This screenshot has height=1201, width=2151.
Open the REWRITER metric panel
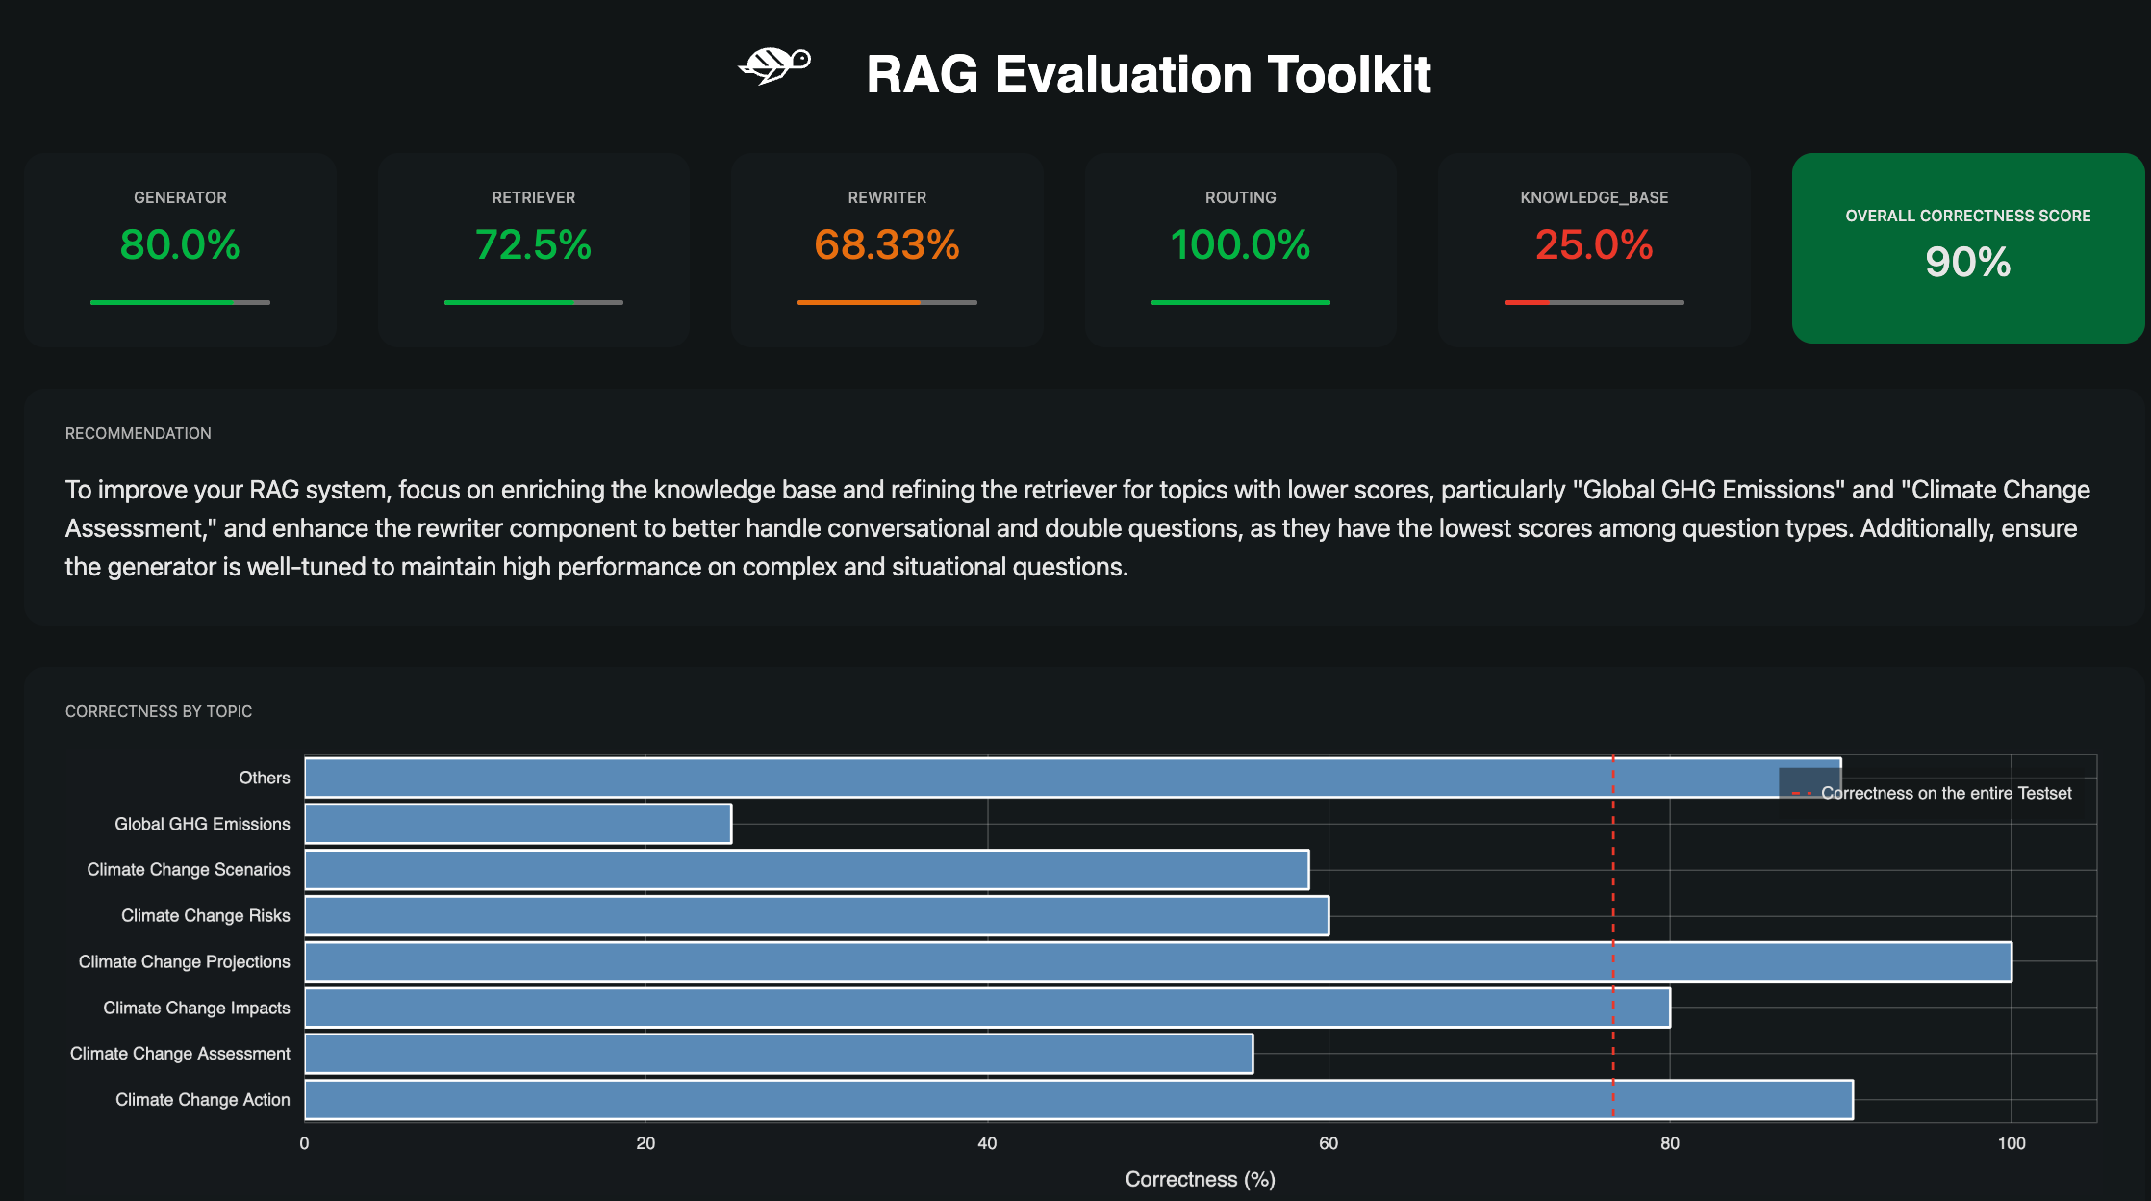(886, 248)
